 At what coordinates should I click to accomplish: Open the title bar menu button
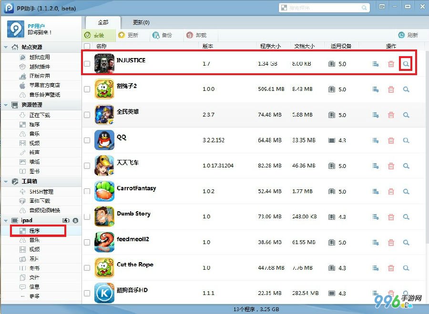pyautogui.click(x=382, y=7)
